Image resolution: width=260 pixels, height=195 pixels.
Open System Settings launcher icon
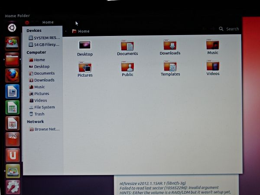click(x=13, y=187)
